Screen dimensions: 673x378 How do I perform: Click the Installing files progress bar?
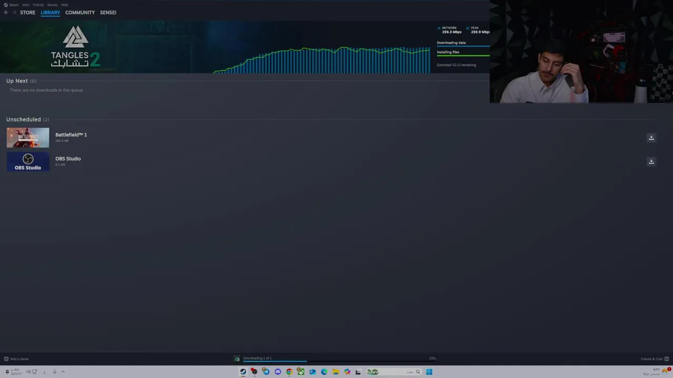point(463,56)
